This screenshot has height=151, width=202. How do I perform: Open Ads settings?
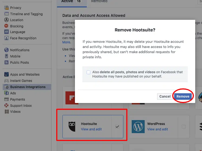(x=13, y=93)
